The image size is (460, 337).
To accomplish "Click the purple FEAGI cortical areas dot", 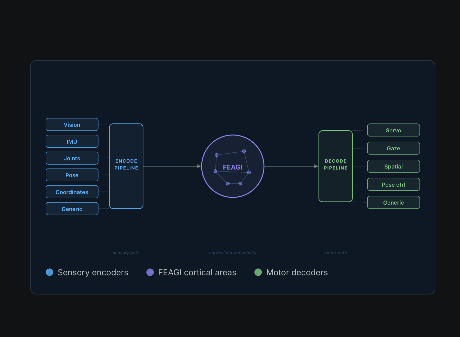I will click(x=150, y=272).
